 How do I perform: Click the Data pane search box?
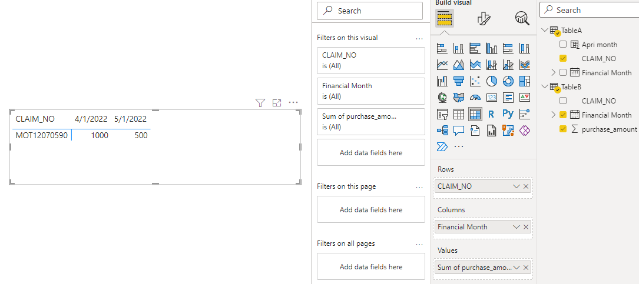590,10
